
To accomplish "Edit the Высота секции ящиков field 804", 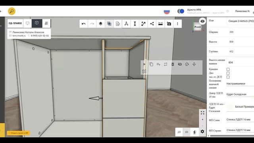I will 240,62.
